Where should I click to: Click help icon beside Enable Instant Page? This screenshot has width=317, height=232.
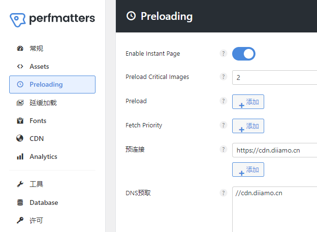coord(223,53)
